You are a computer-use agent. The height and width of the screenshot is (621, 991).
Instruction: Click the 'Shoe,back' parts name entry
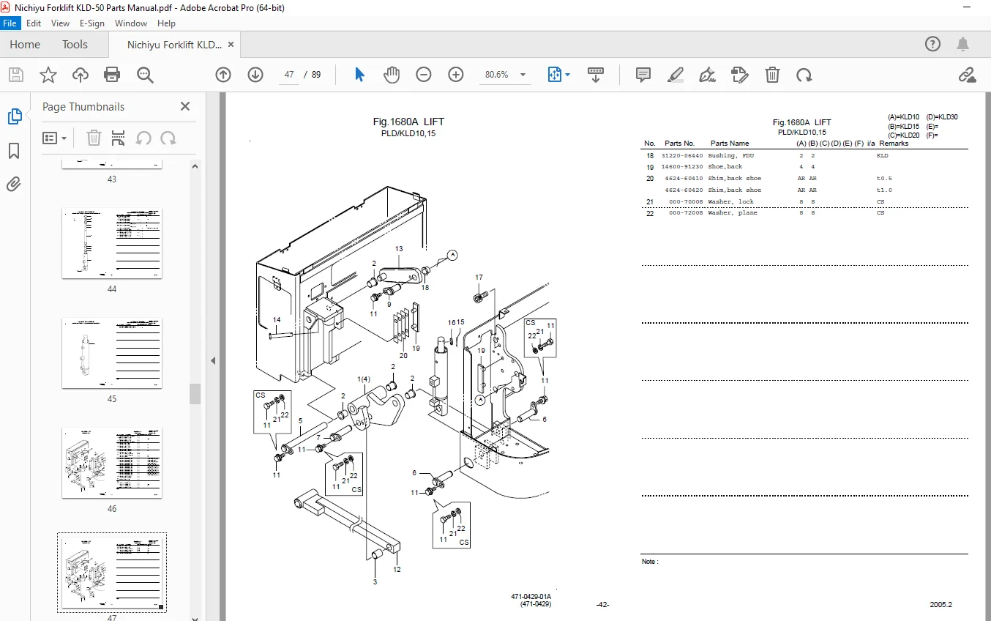(x=725, y=167)
